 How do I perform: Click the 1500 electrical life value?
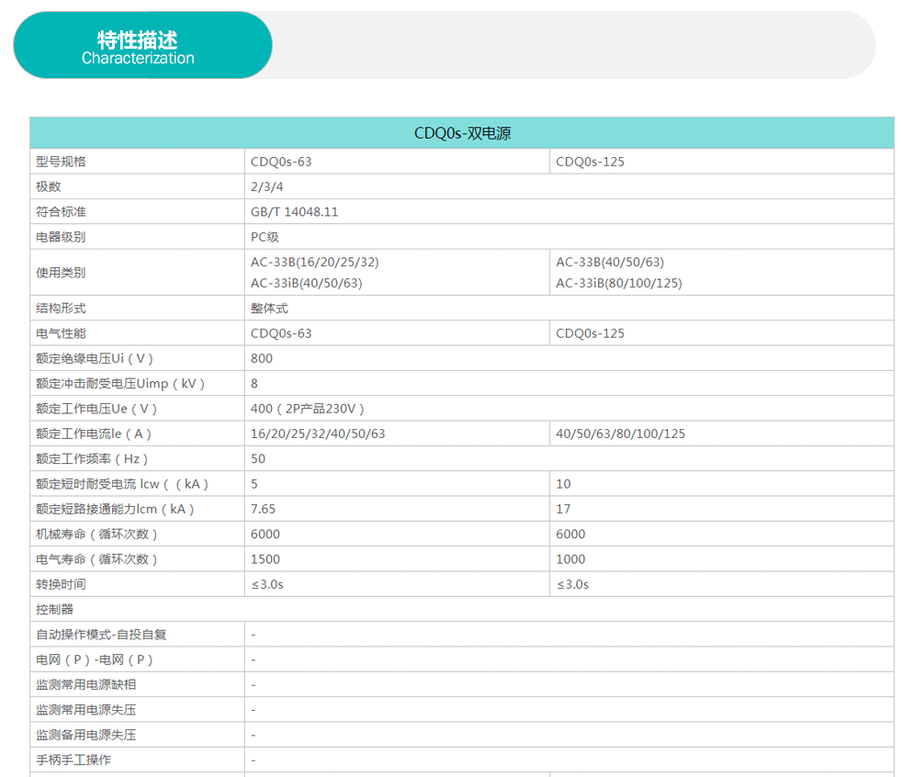(265, 558)
